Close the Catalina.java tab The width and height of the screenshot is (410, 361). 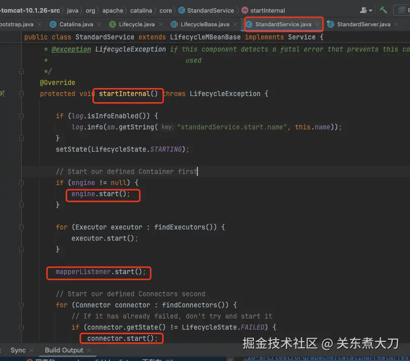click(x=99, y=24)
